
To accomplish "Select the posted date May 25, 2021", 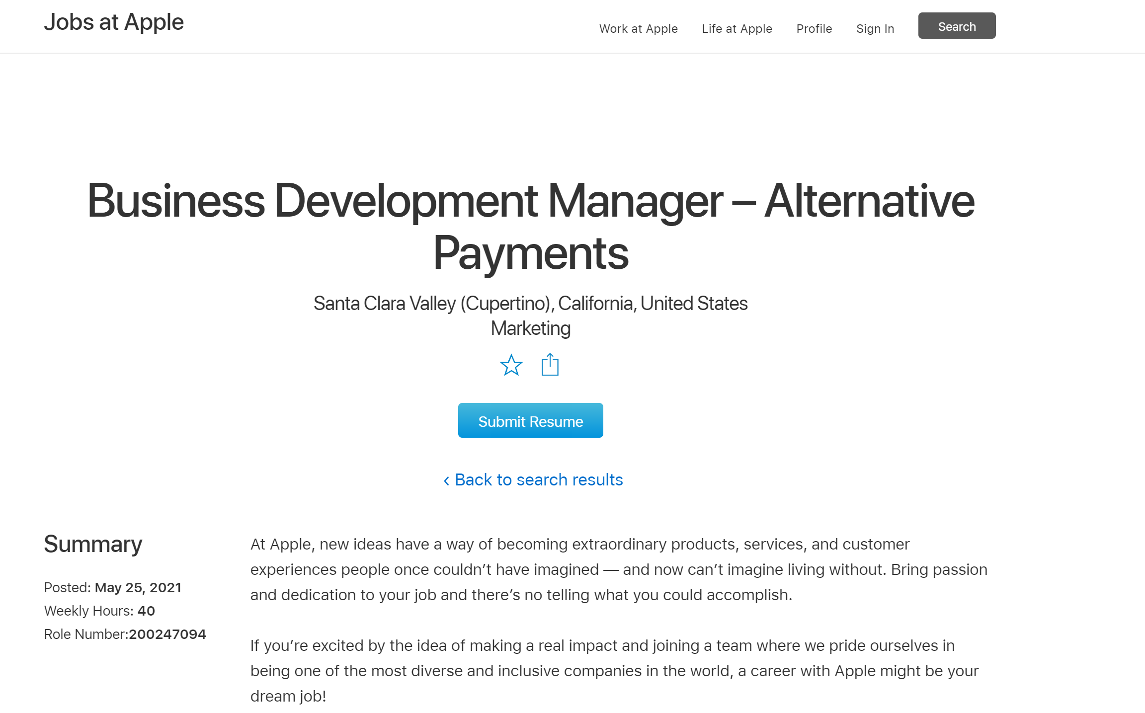I will click(138, 587).
